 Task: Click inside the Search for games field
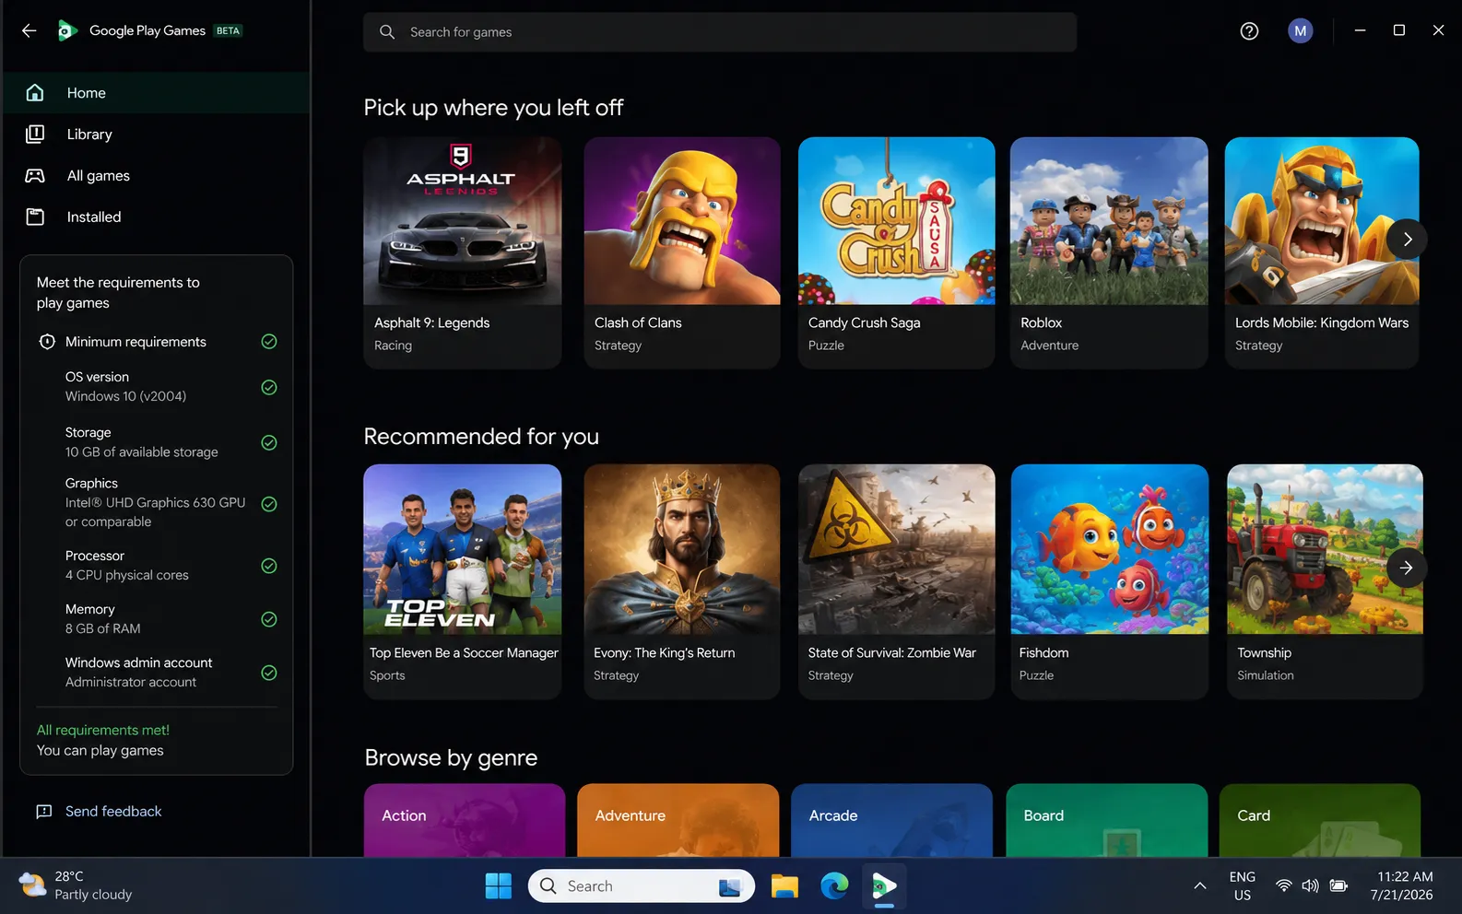click(x=720, y=32)
